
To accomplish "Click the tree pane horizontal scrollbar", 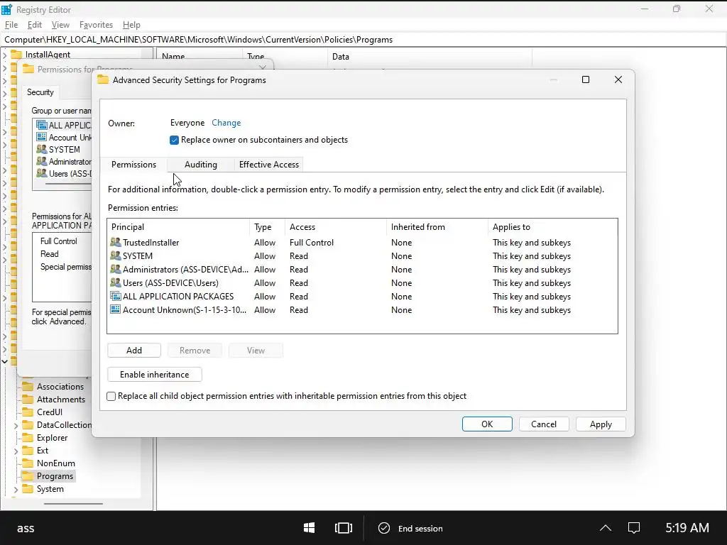I will click(x=73, y=503).
